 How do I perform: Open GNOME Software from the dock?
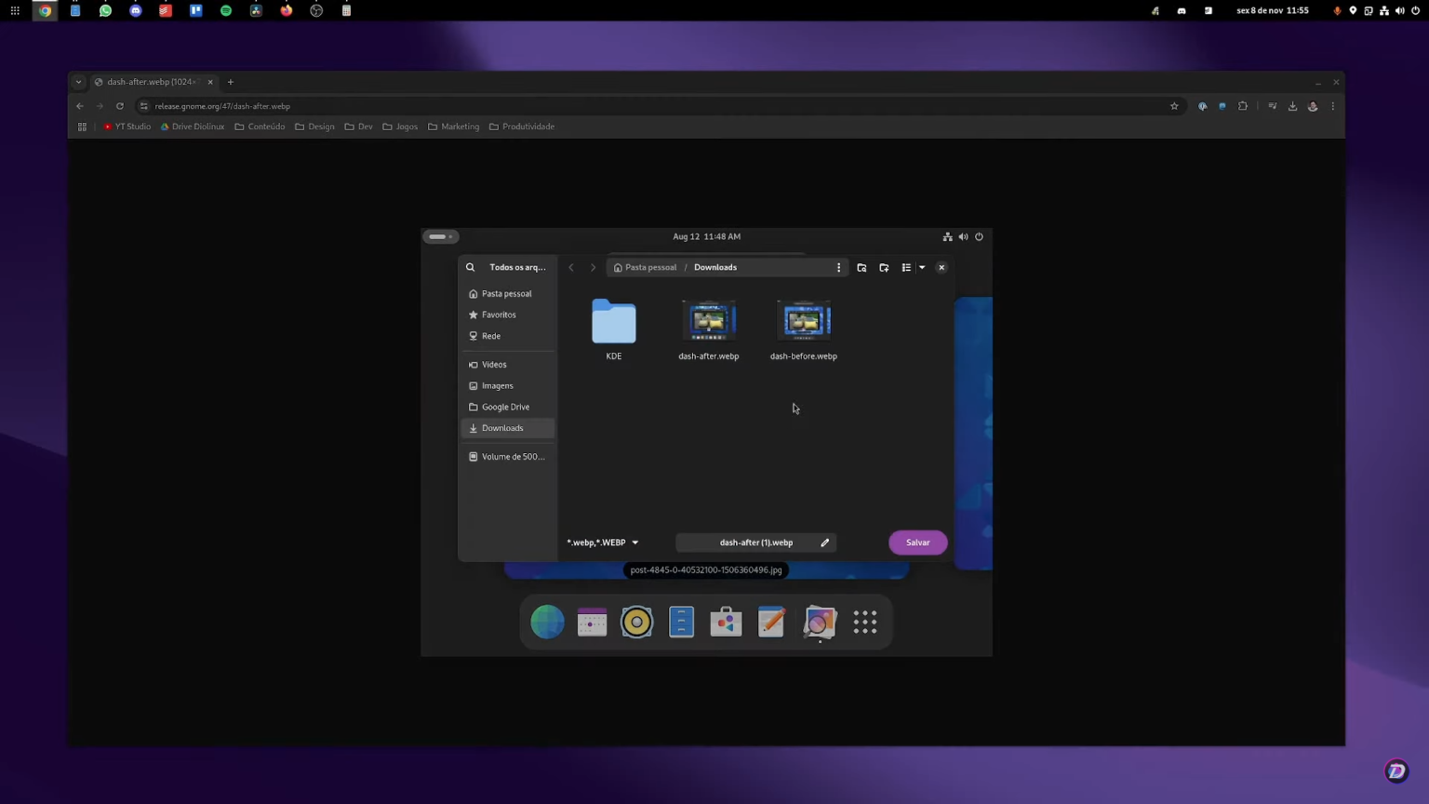726,622
